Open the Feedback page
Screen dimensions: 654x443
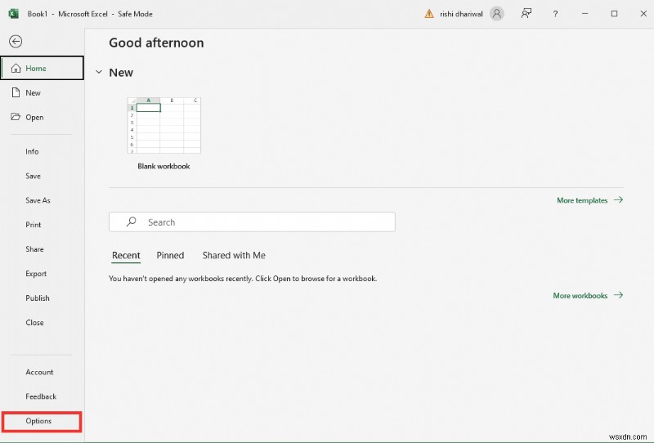(x=41, y=396)
